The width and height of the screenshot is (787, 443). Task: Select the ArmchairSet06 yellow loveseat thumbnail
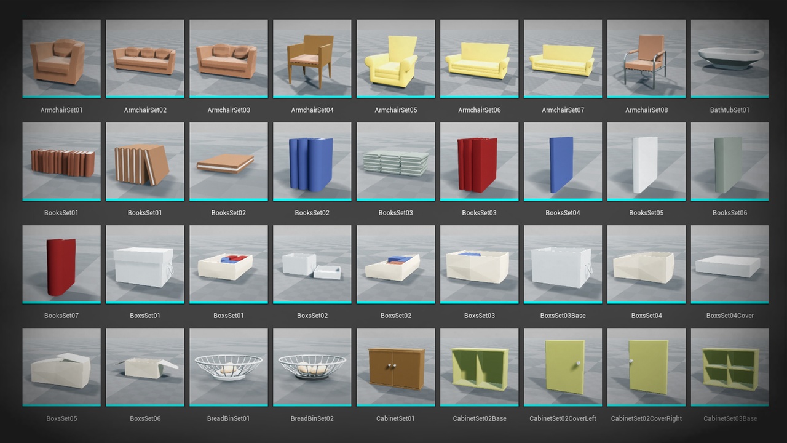point(480,58)
